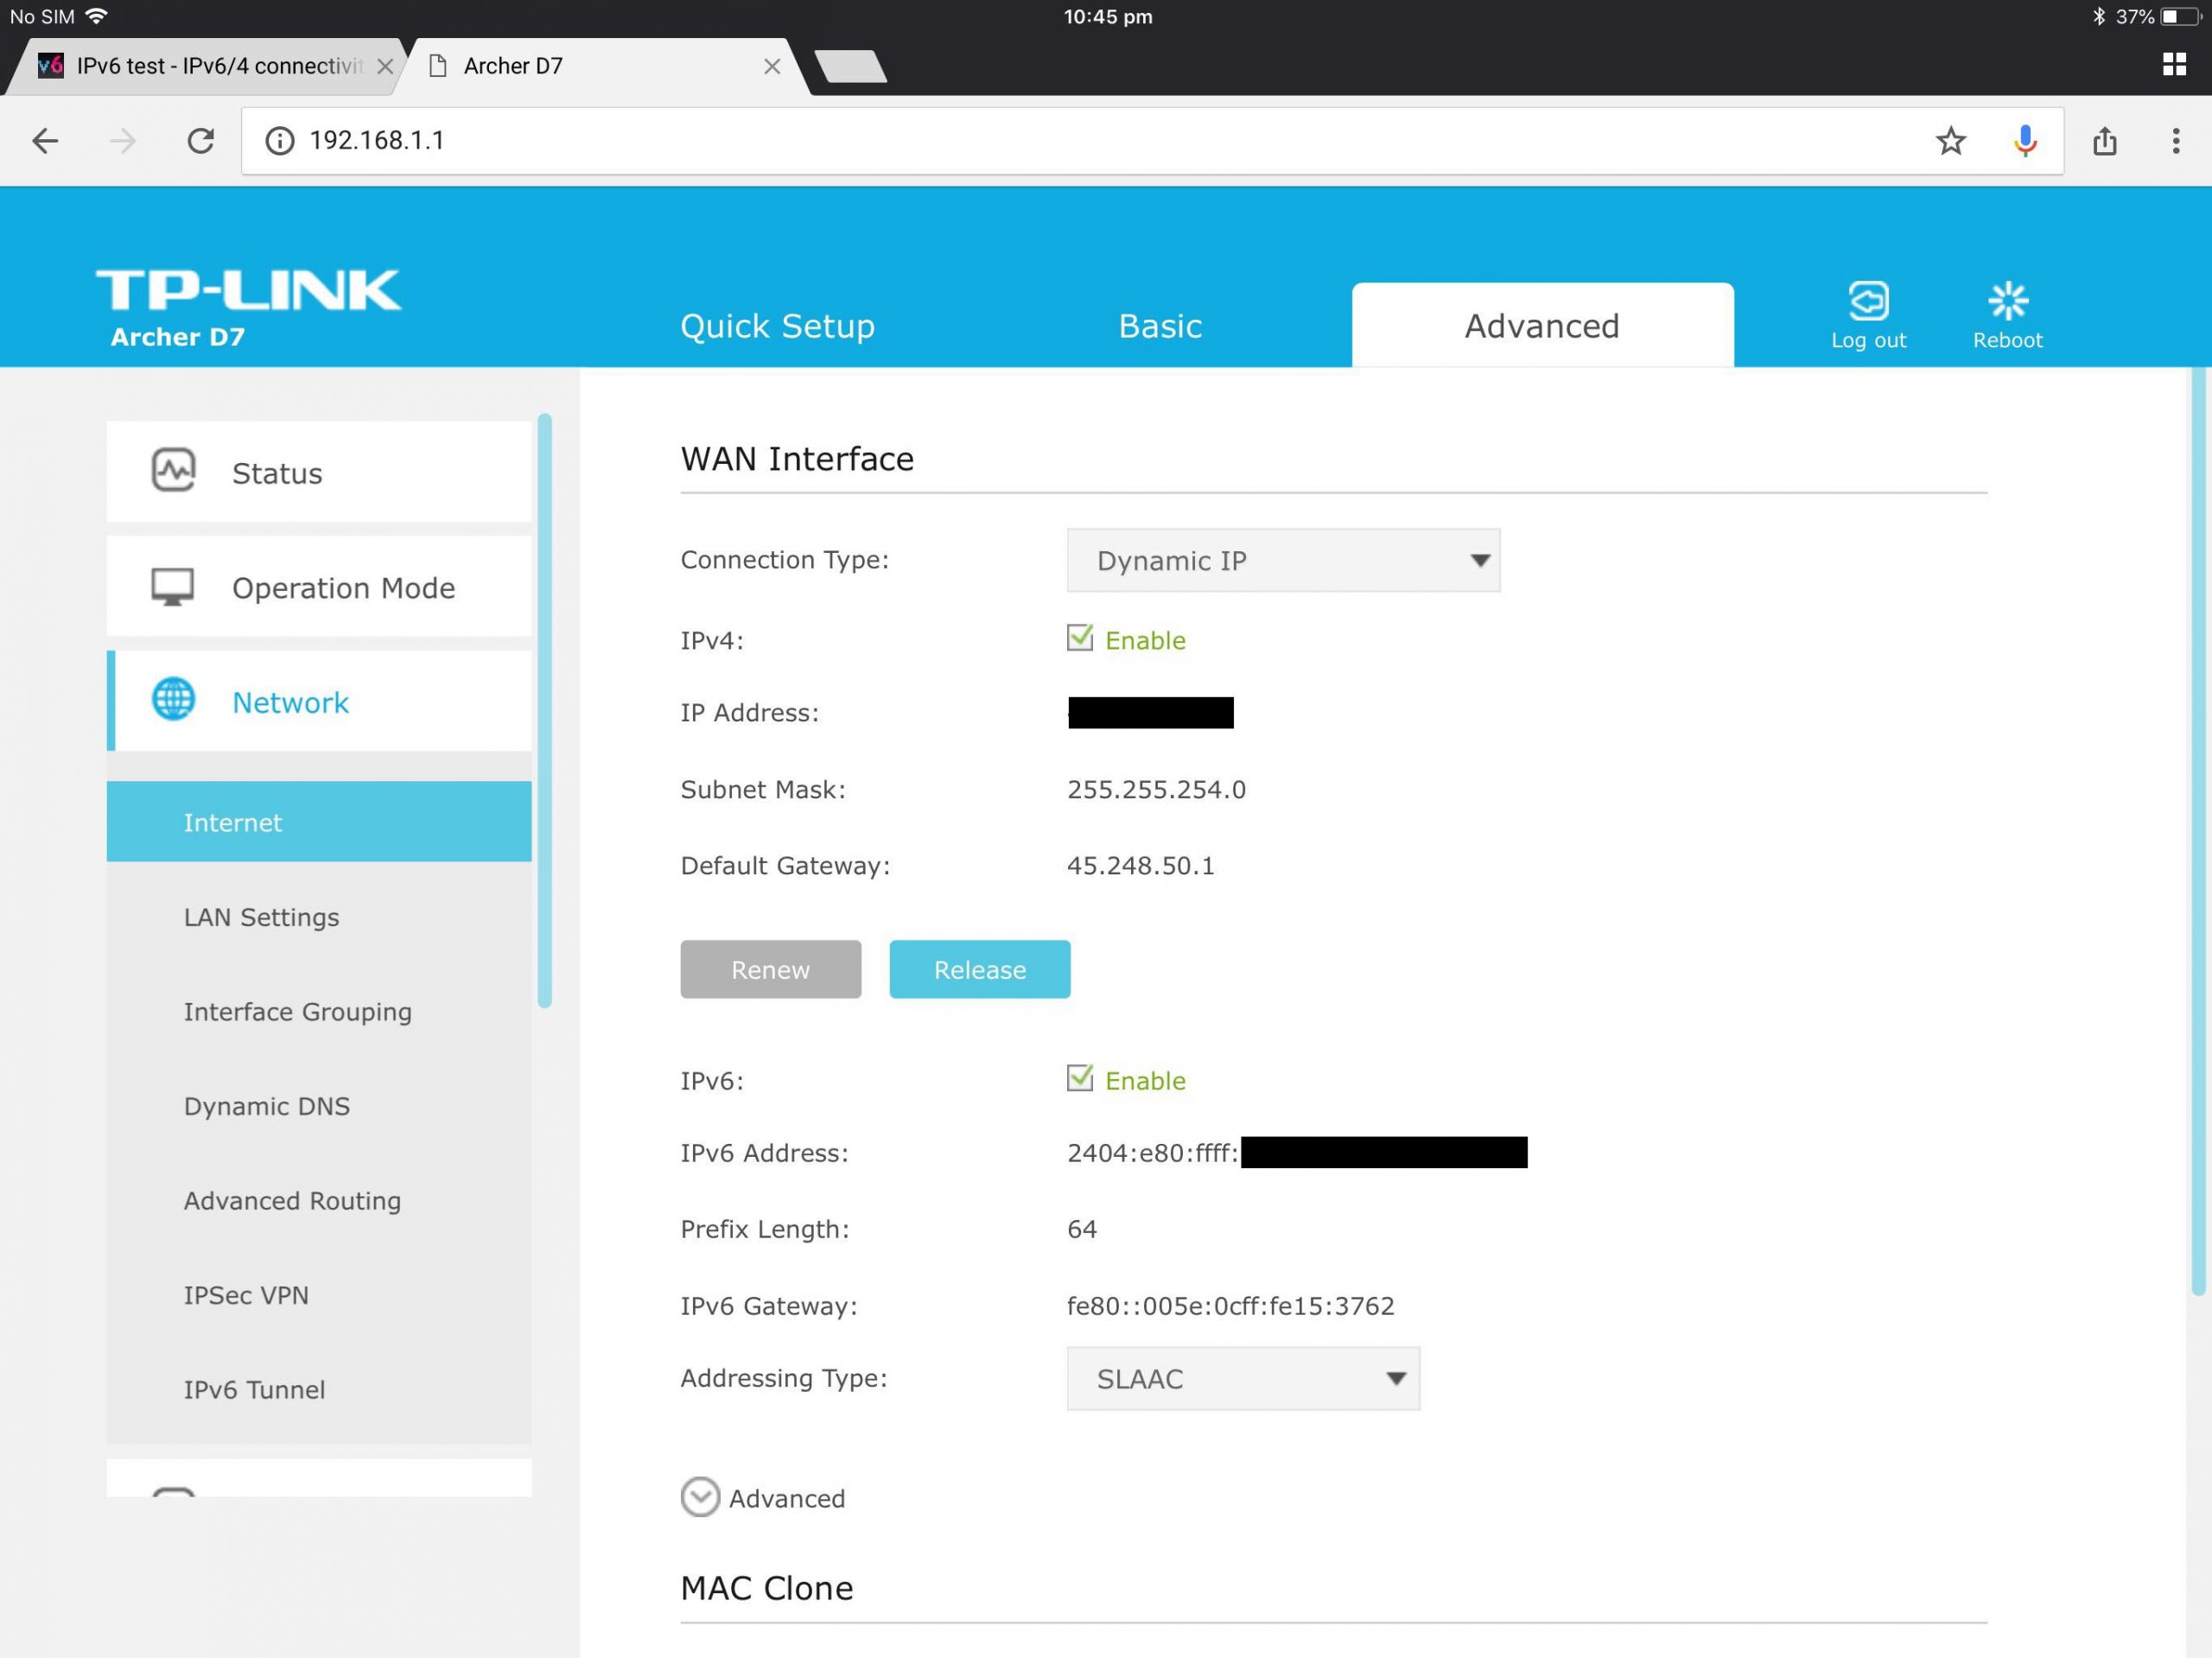This screenshot has width=2212, height=1658.
Task: Bookmark page with the star icon
Action: 1950,141
